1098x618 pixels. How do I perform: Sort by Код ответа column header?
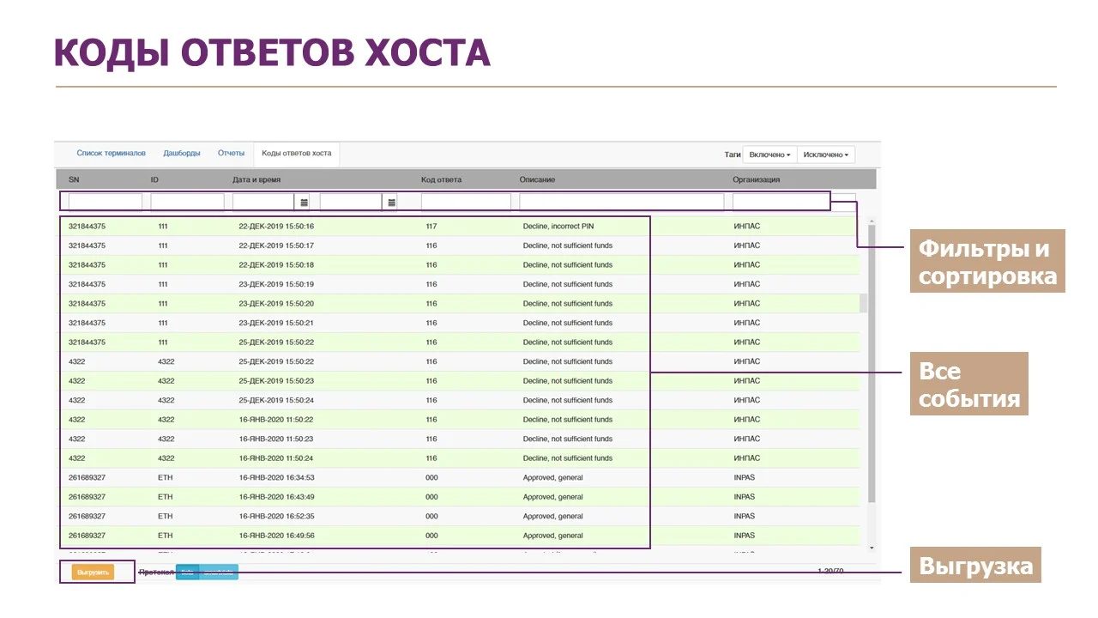(441, 180)
